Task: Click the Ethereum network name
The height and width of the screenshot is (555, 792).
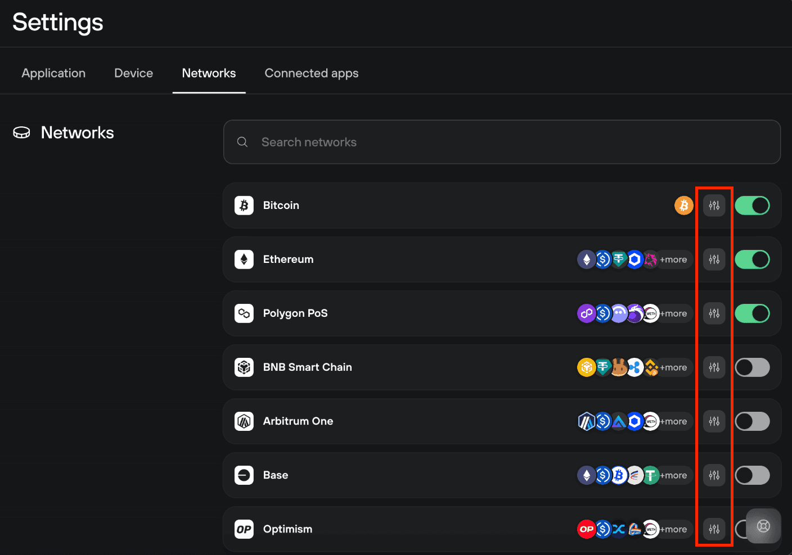Action: pyautogui.click(x=288, y=260)
